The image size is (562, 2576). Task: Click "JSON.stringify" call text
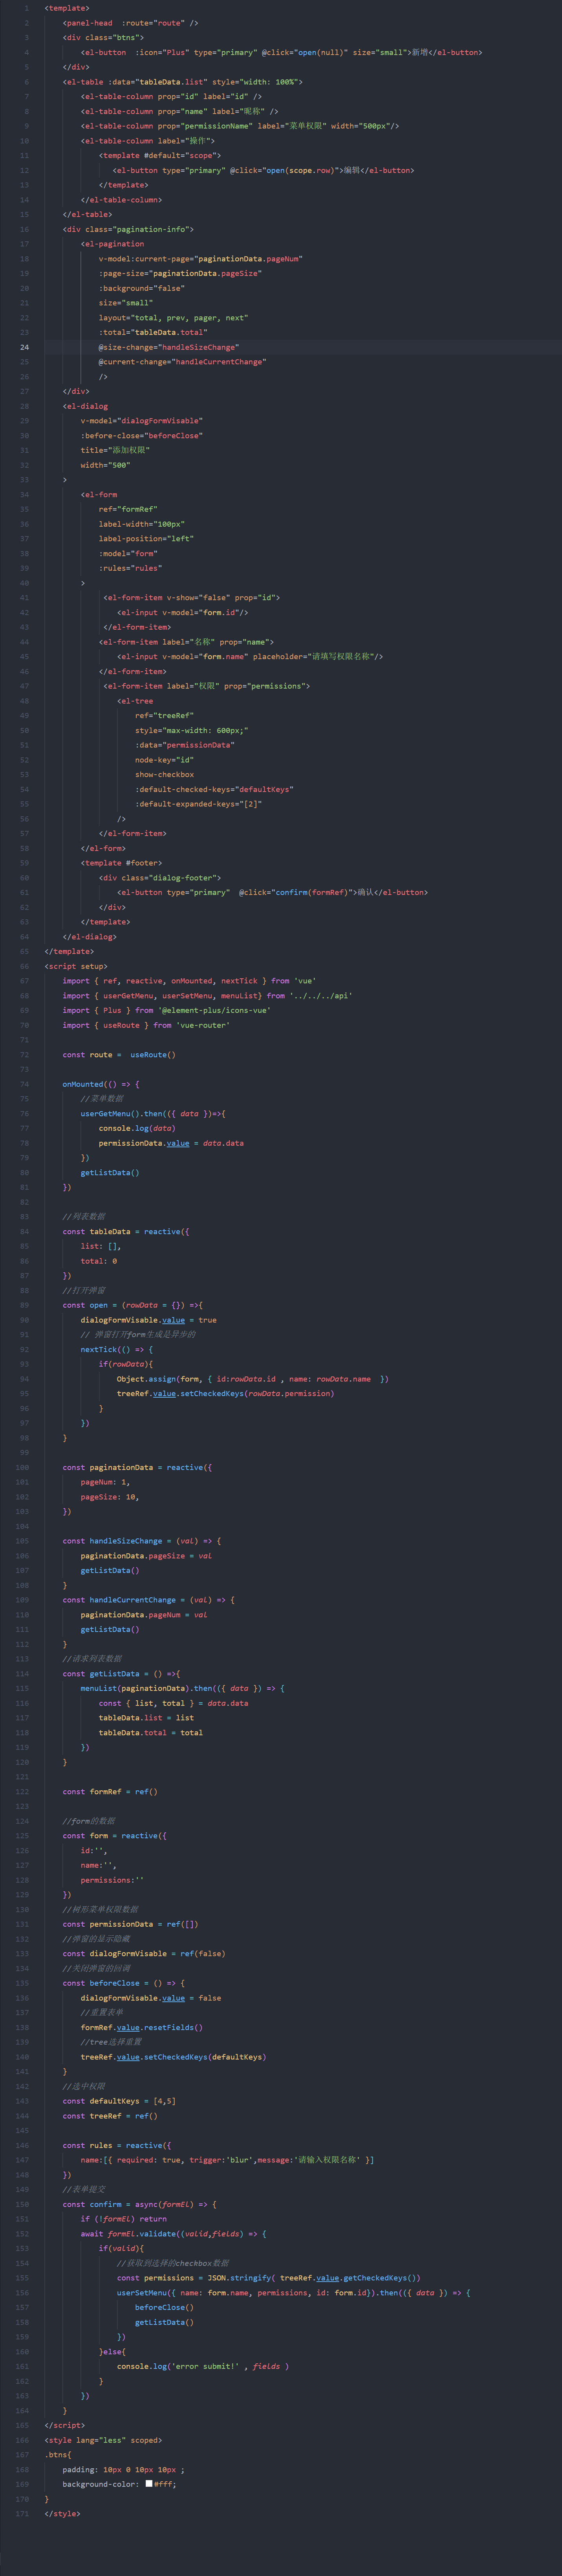tap(239, 2278)
